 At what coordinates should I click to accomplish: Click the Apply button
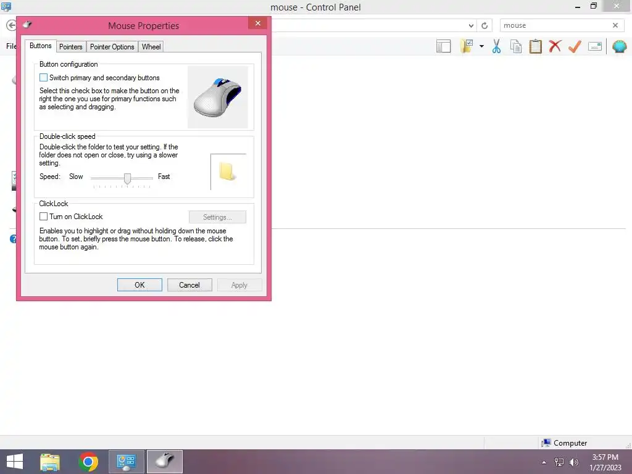click(x=239, y=285)
